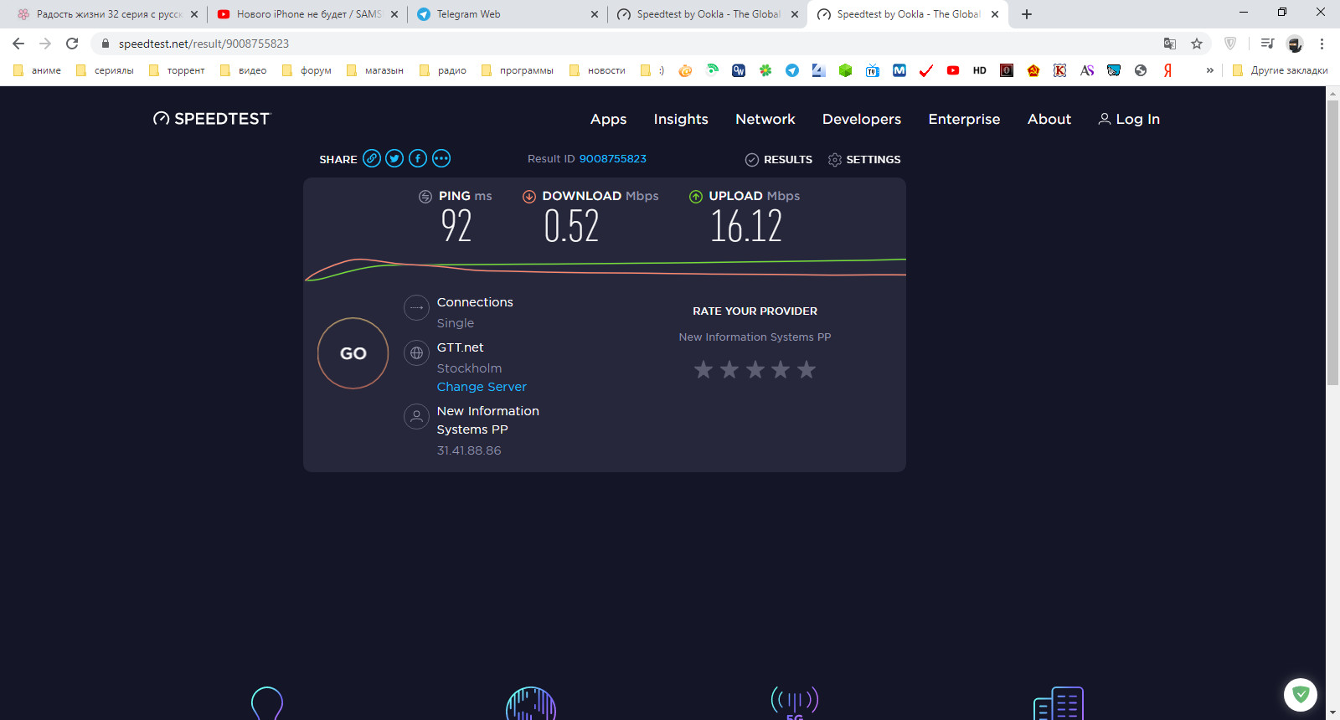
Task: Open the HD bookmark icon
Action: click(980, 70)
